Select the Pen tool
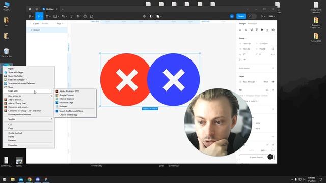 click(63, 16)
